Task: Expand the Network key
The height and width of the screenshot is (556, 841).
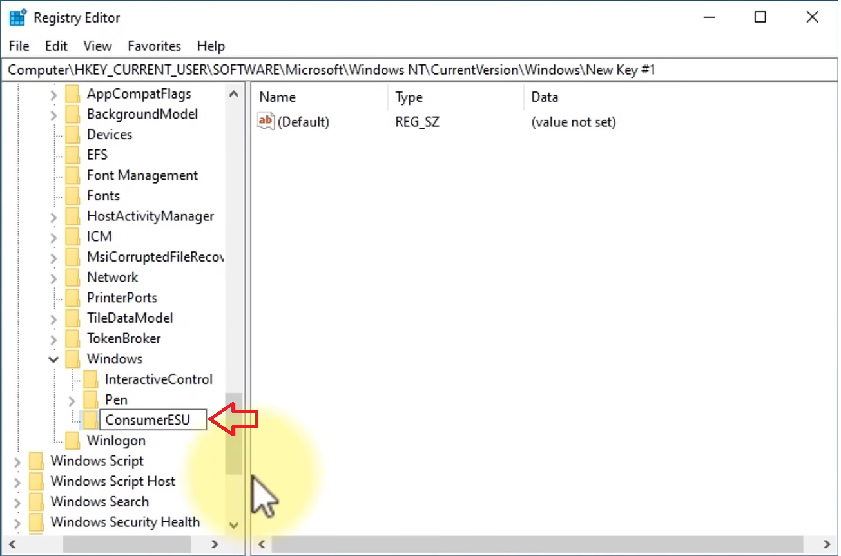Action: (53, 278)
